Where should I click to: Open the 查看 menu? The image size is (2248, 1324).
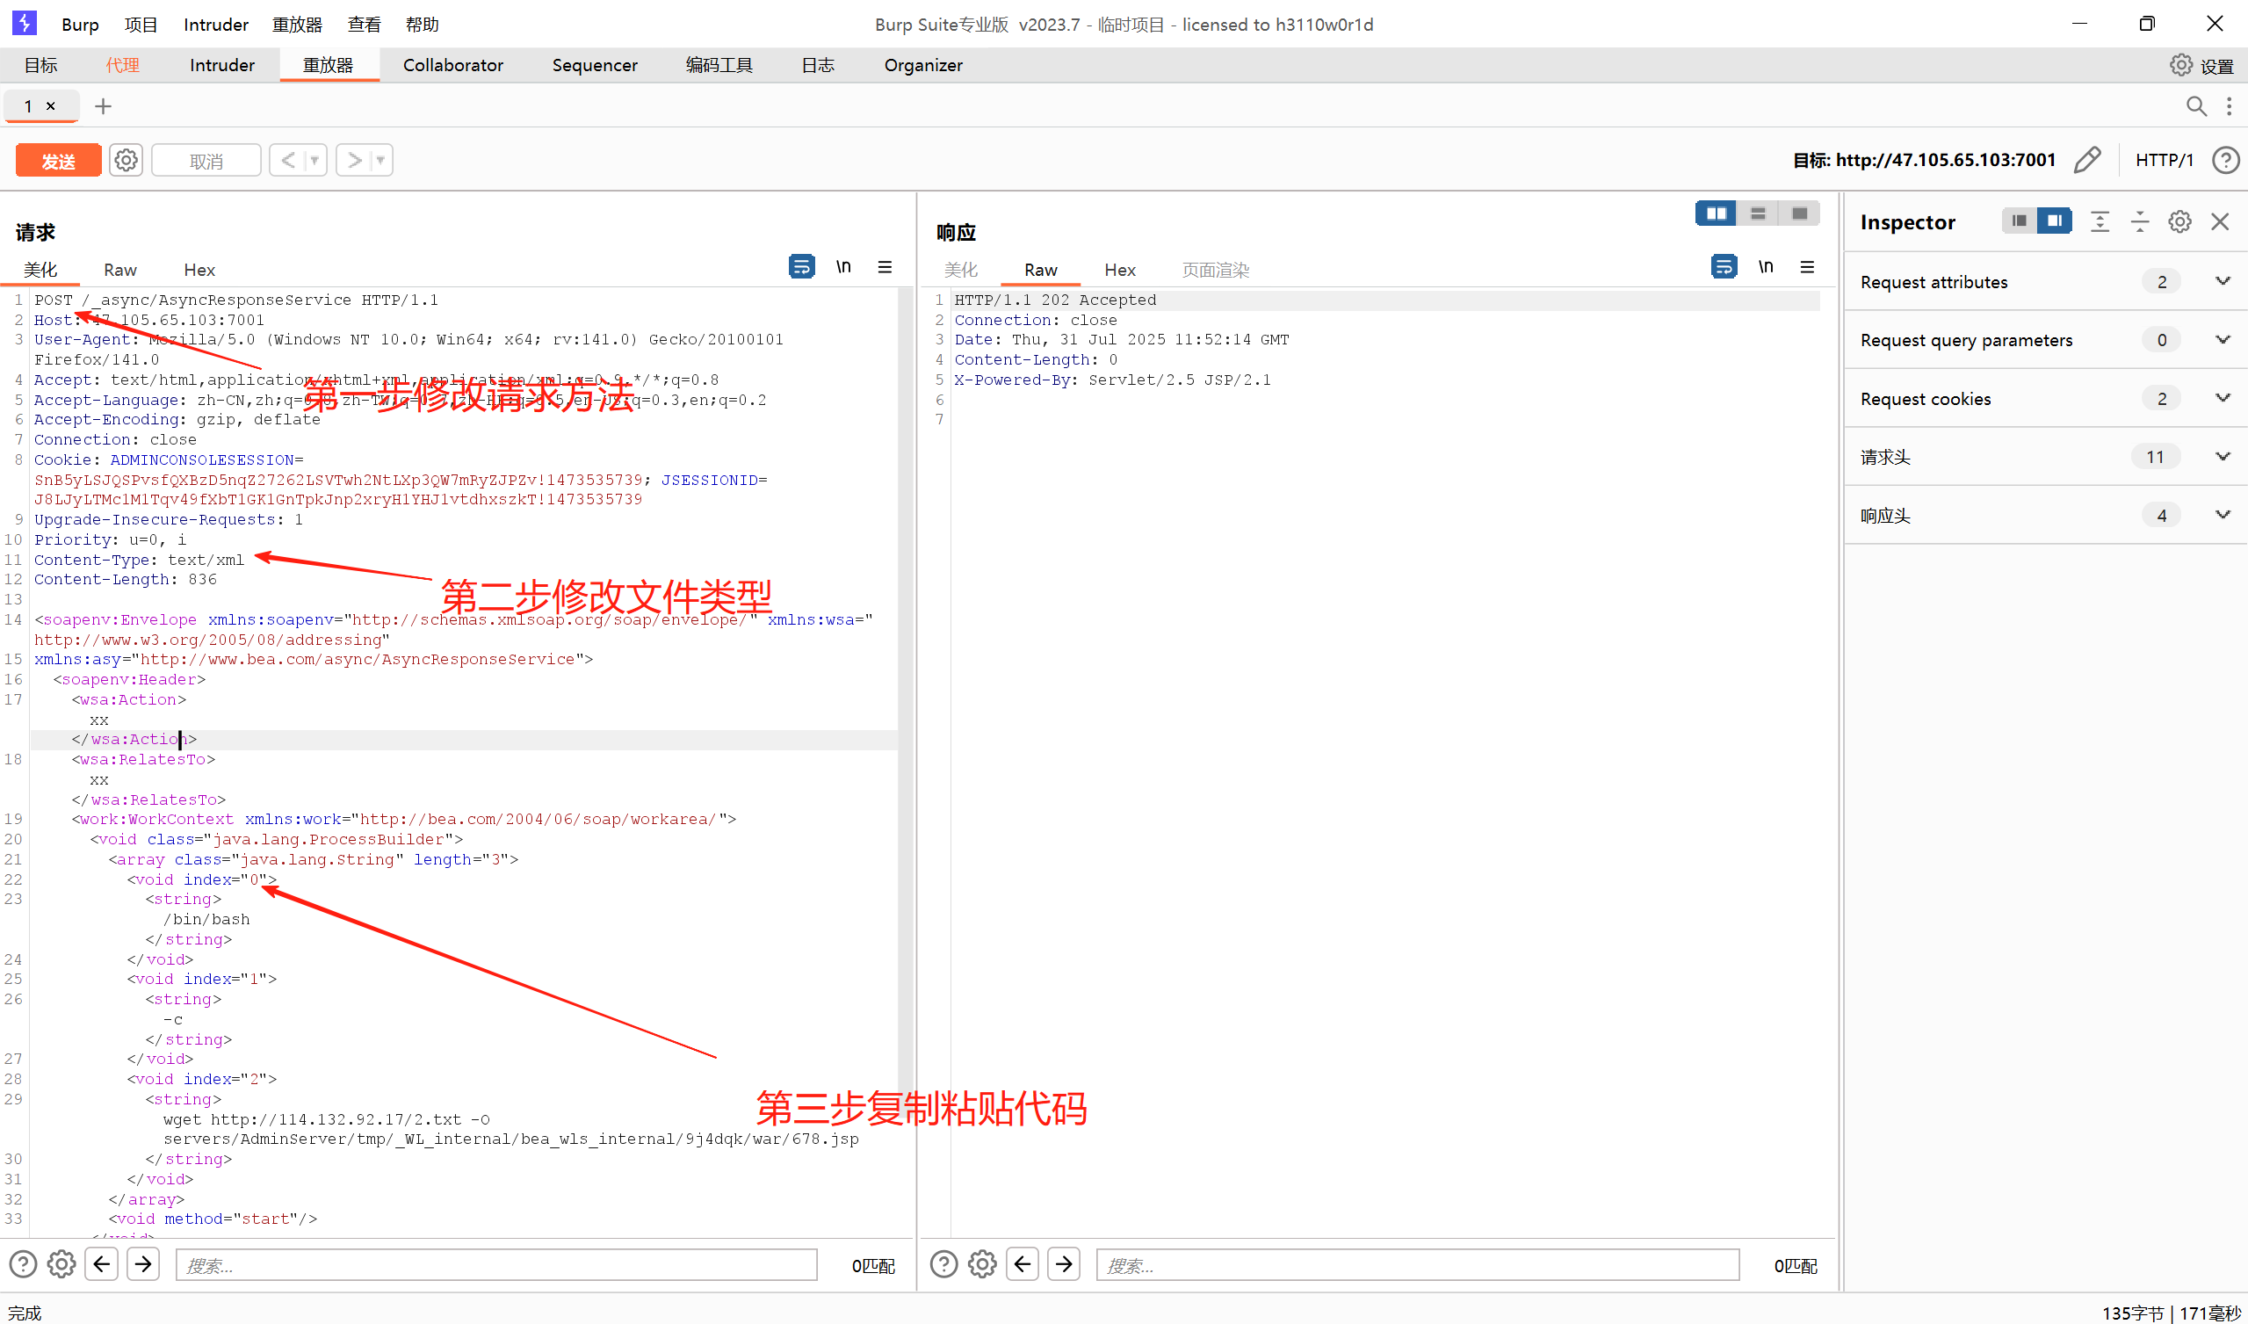coord(364,24)
